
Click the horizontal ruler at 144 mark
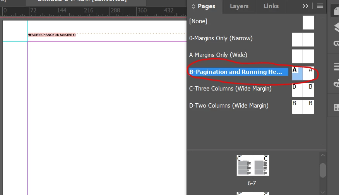(x=62, y=10)
